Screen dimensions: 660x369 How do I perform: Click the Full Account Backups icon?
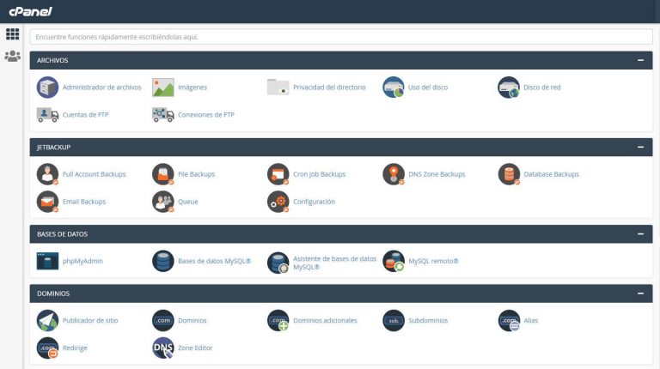[47, 174]
